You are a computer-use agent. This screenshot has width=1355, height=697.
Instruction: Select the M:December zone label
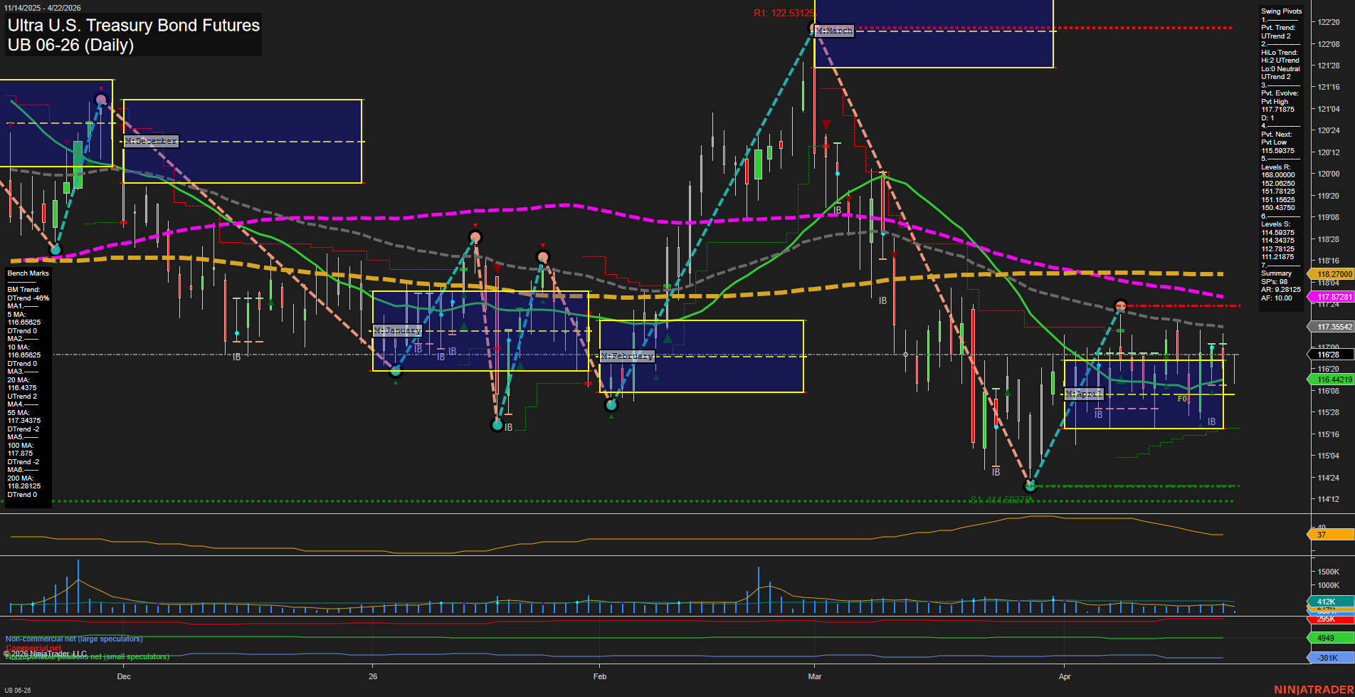point(151,141)
